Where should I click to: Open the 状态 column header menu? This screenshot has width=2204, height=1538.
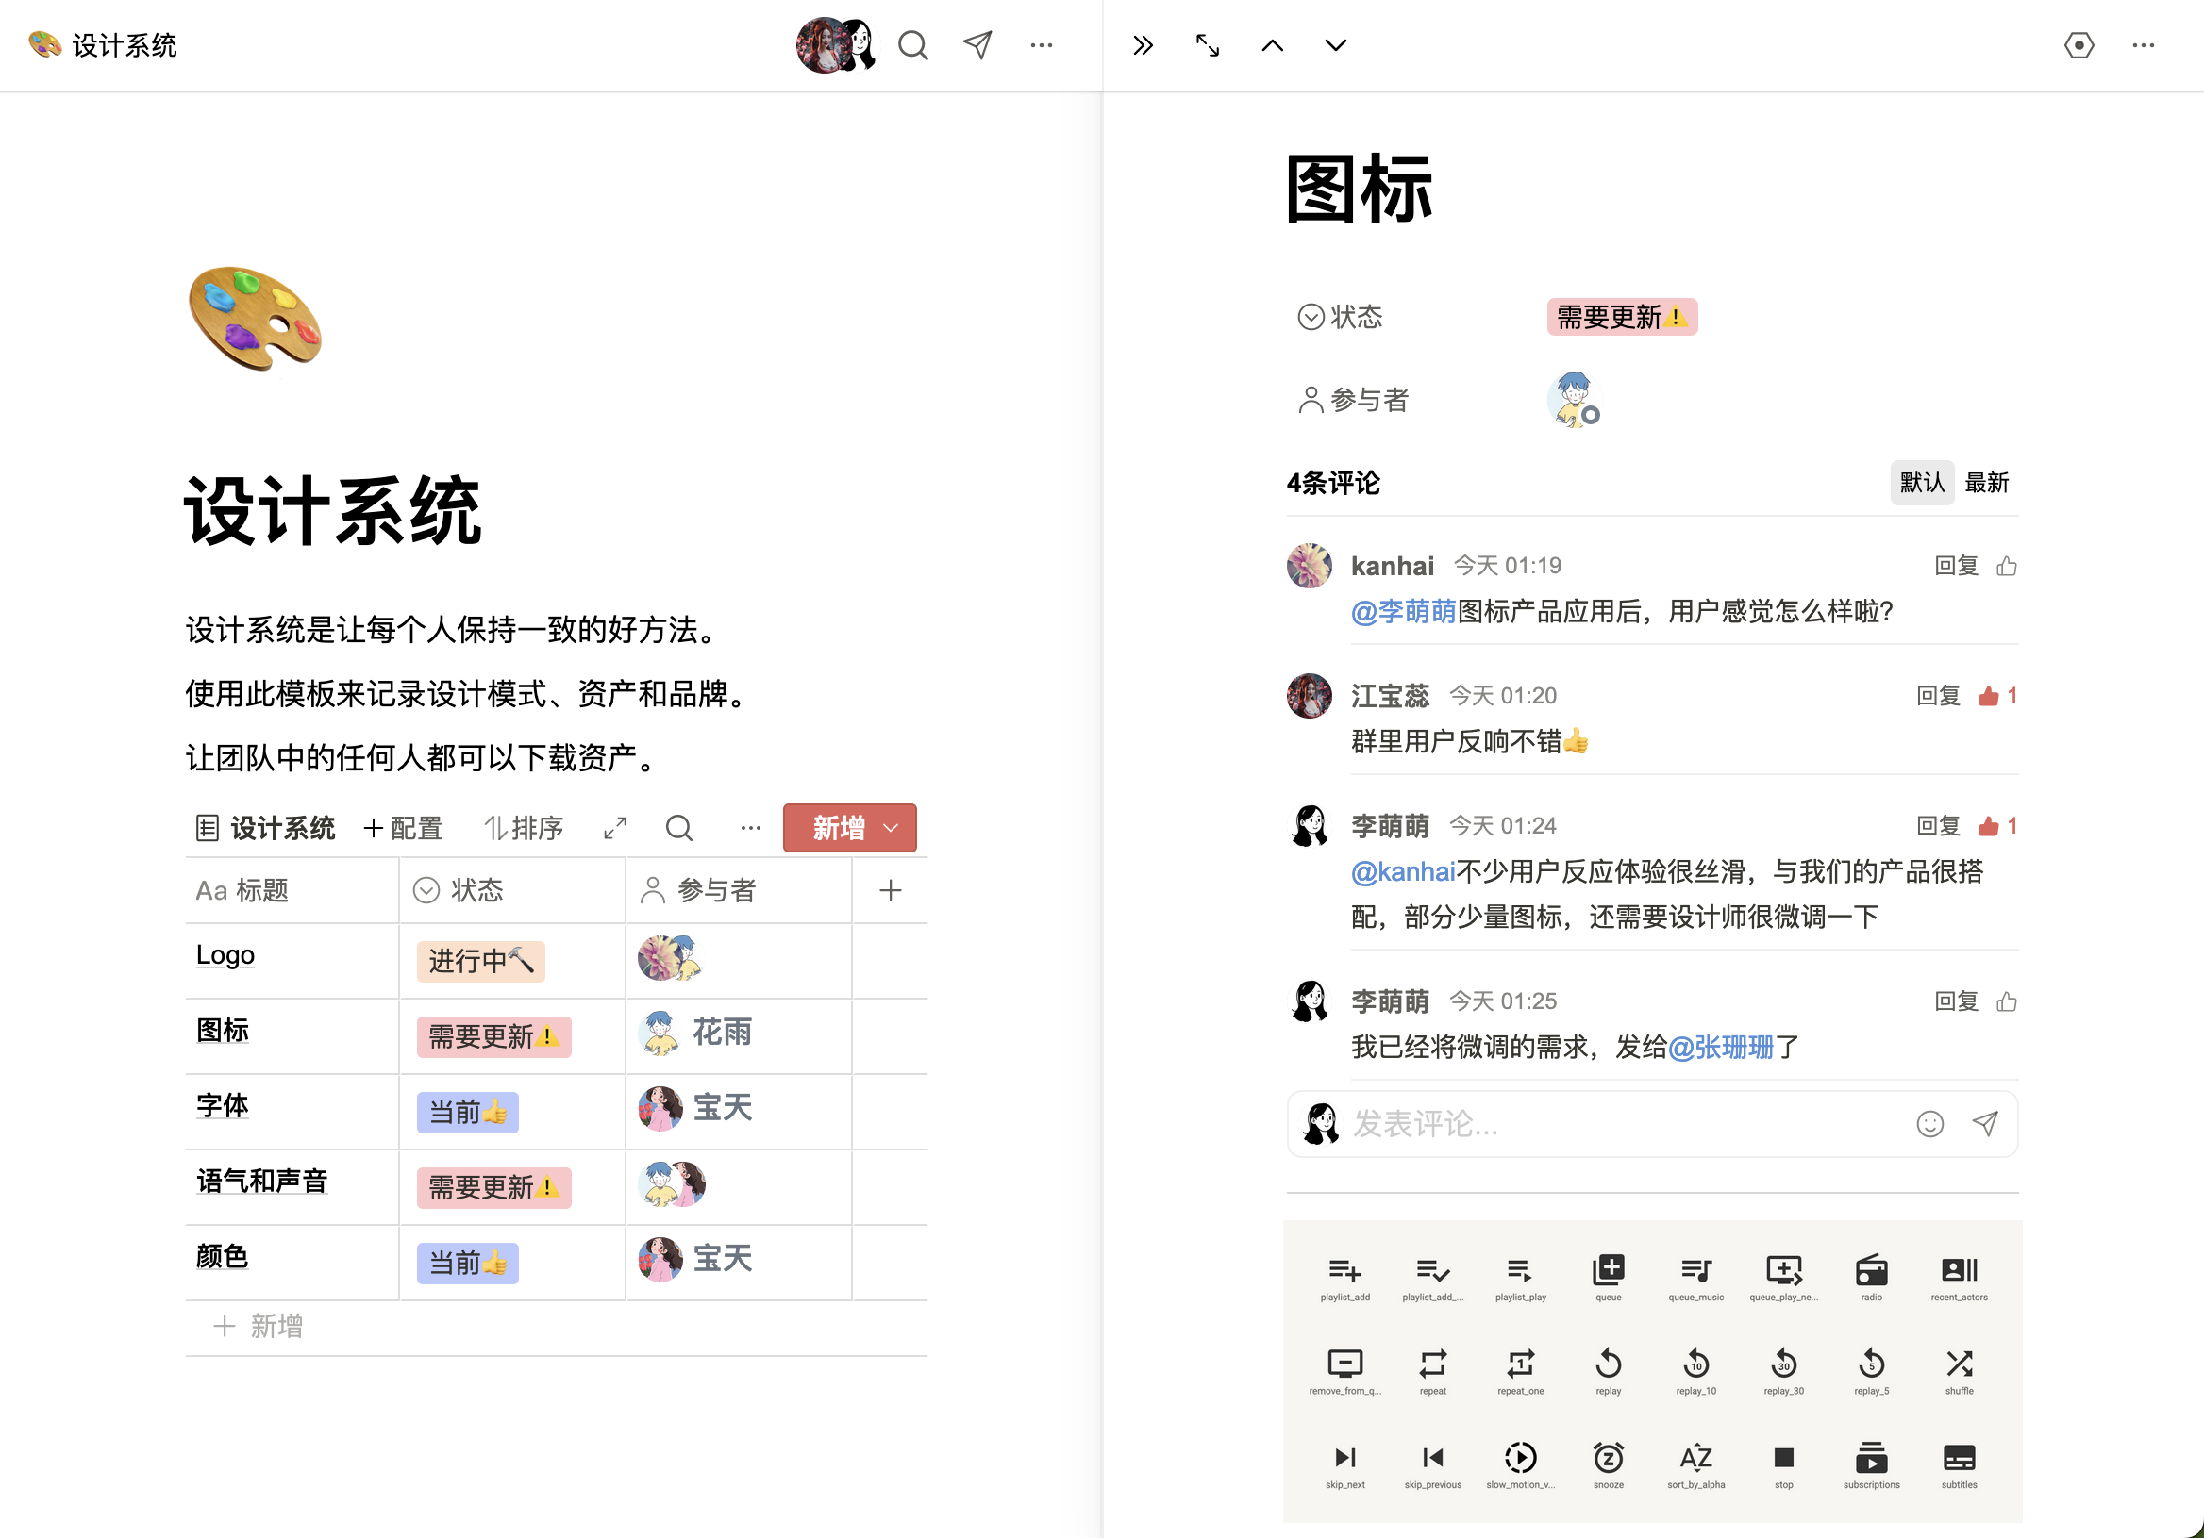pyautogui.click(x=511, y=890)
